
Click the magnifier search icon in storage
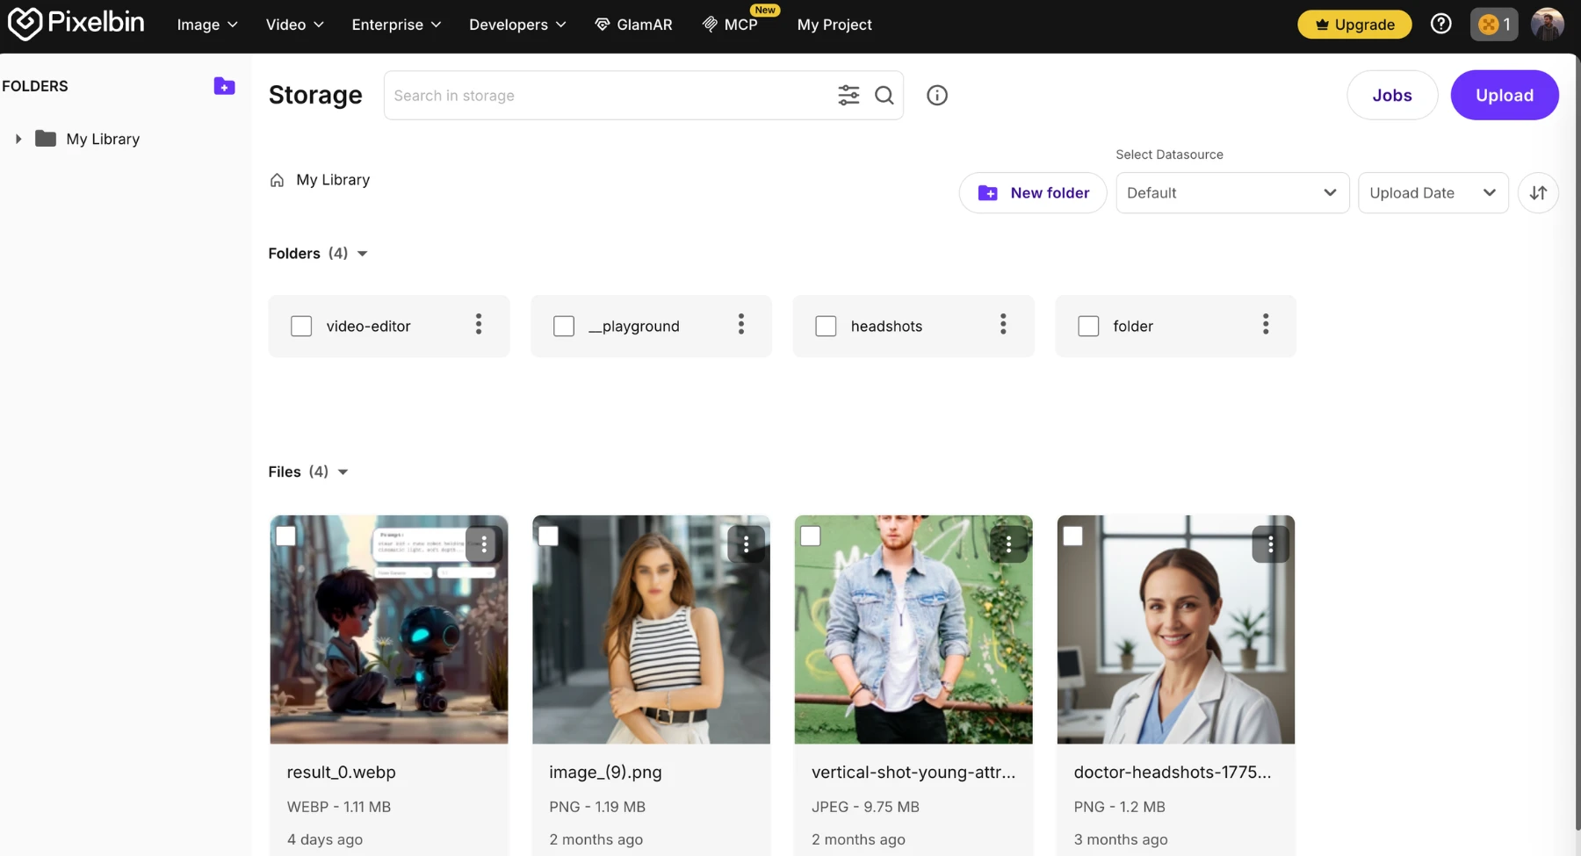click(884, 95)
